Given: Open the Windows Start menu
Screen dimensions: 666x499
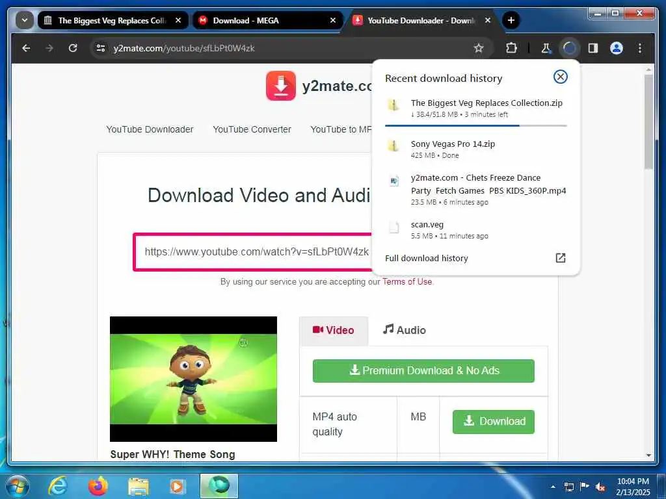Looking at the screenshot, I should (17, 486).
